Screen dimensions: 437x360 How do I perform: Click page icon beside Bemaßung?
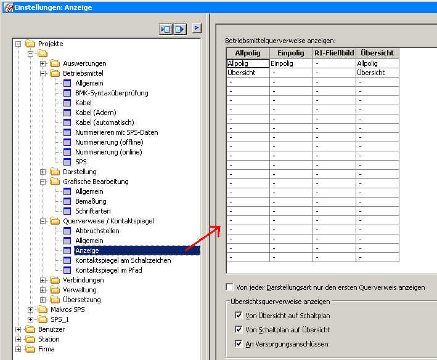[x=67, y=201]
